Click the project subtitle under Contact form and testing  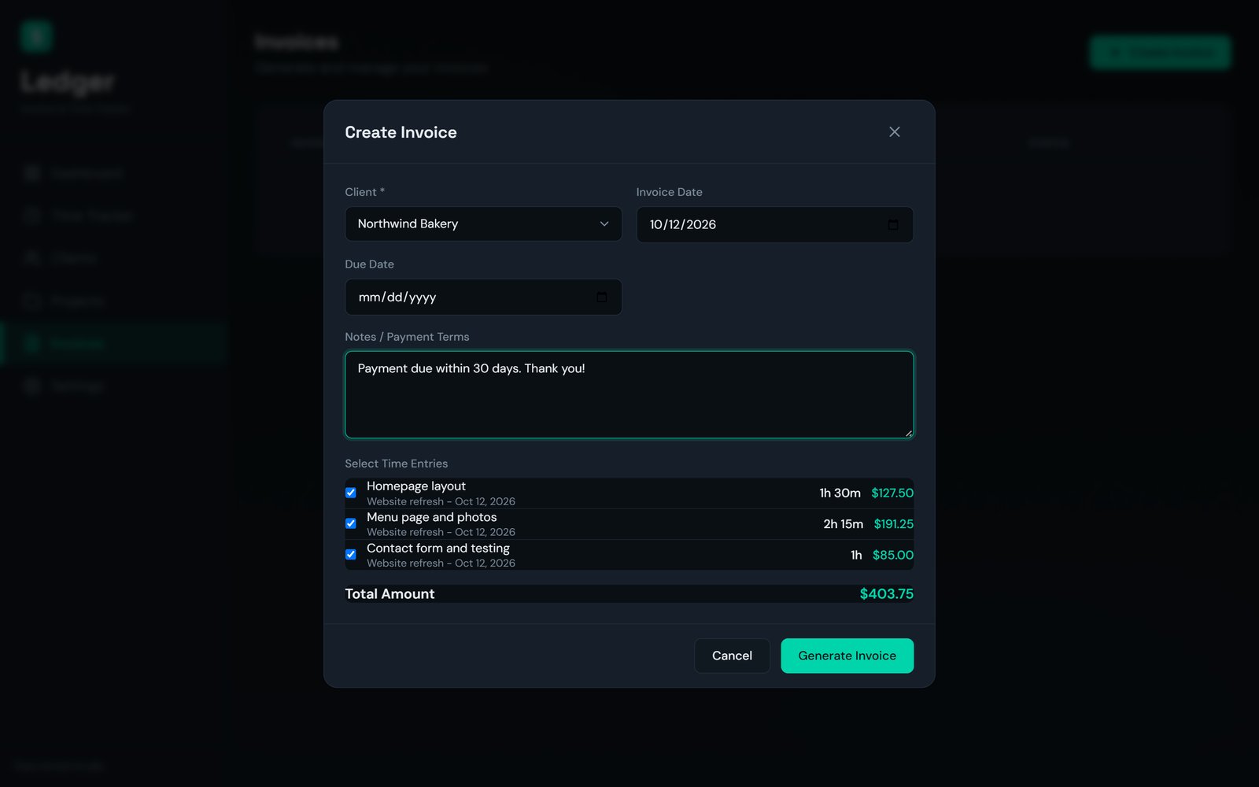click(441, 563)
